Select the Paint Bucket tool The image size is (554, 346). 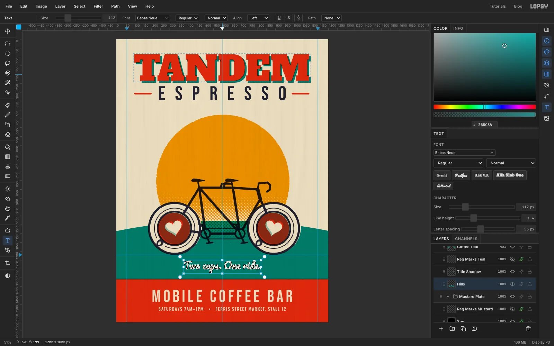point(7,147)
